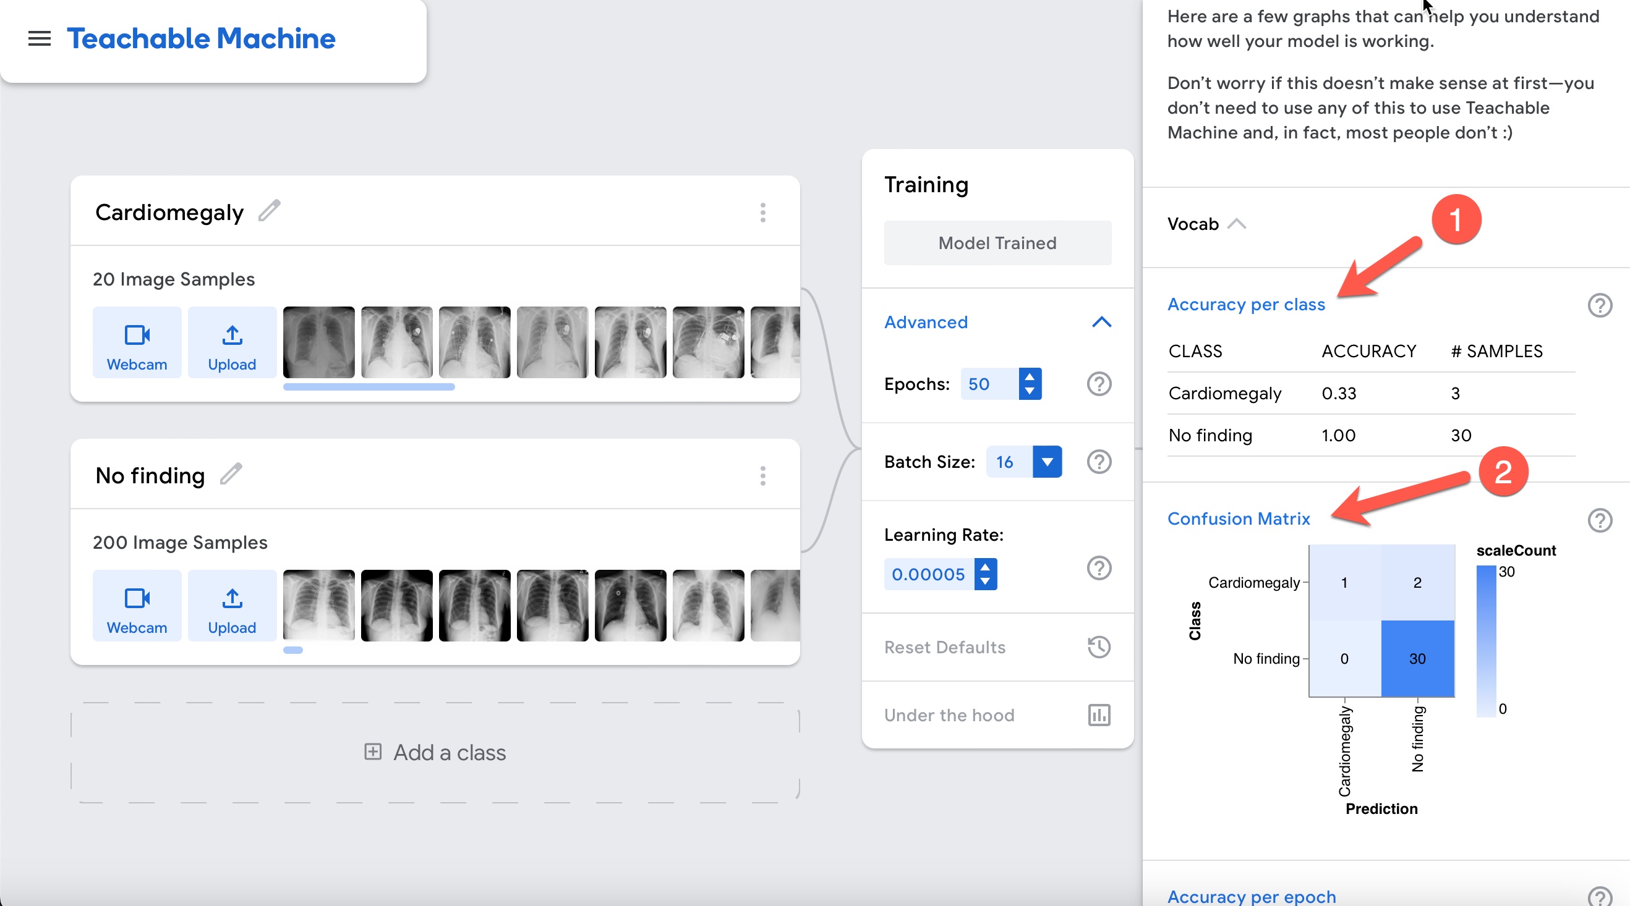This screenshot has width=1630, height=906.
Task: Click Webcam in Cardiomegaly class
Action: tap(137, 342)
